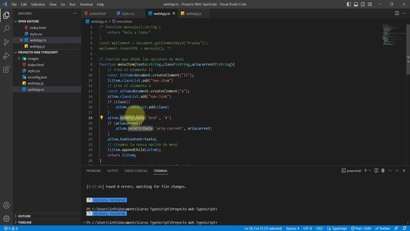Customize layout icon in title bar
This screenshot has width=410, height=231.
click(370, 4)
